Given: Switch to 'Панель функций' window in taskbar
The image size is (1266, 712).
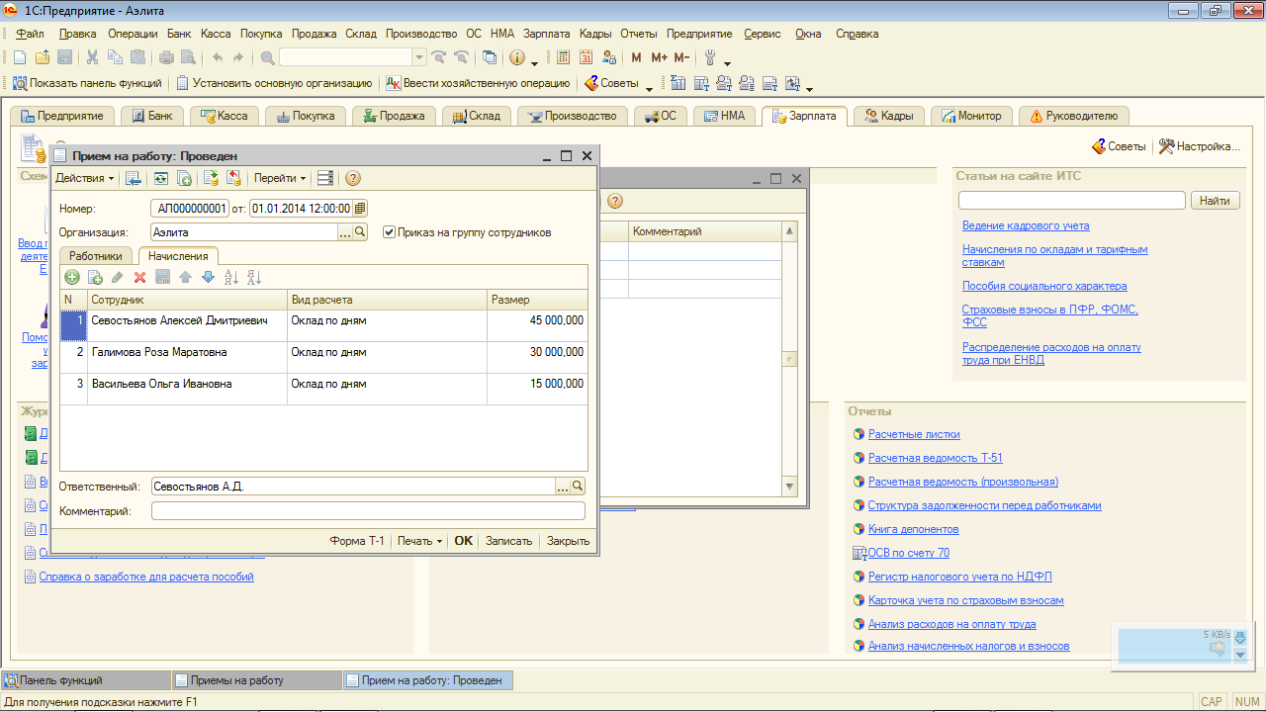Looking at the screenshot, I should 85,680.
